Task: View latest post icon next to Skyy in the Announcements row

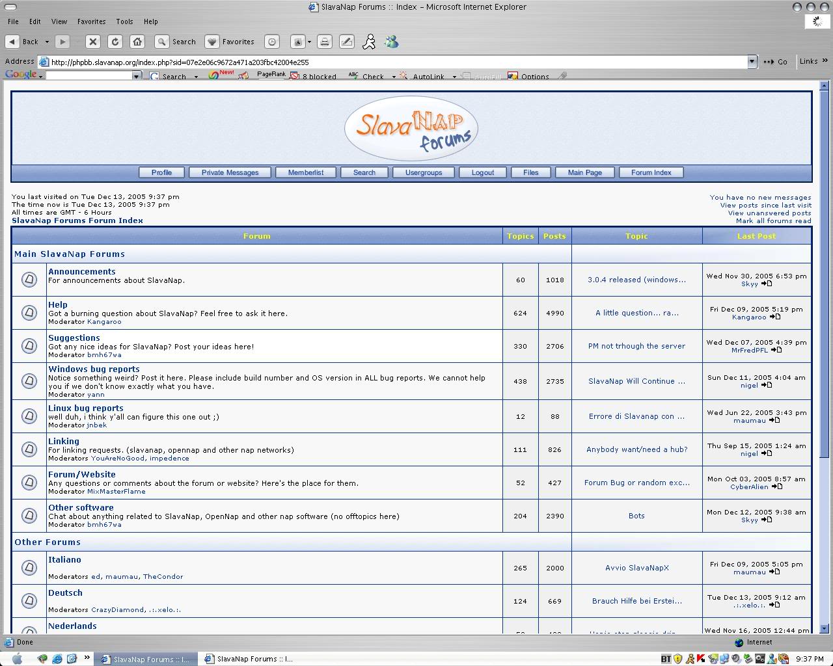Action: [767, 284]
